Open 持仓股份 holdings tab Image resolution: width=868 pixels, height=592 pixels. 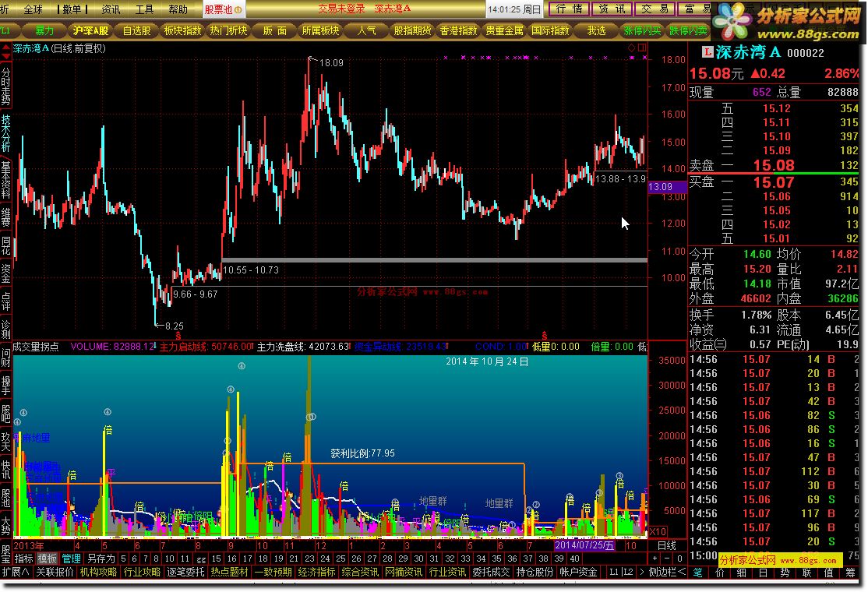point(535,572)
